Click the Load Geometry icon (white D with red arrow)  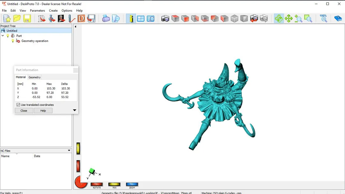42,19
